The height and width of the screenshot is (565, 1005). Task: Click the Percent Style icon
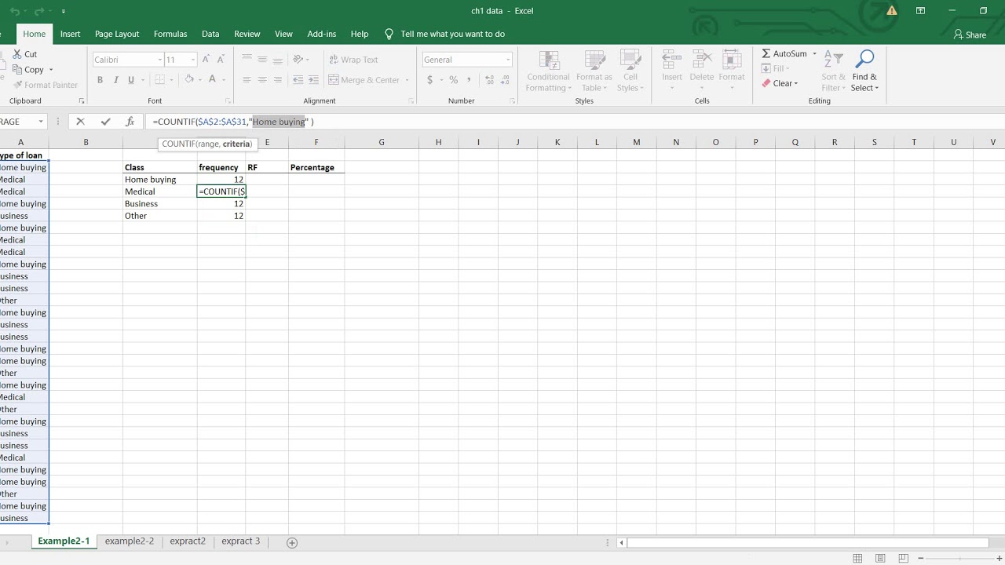point(453,80)
